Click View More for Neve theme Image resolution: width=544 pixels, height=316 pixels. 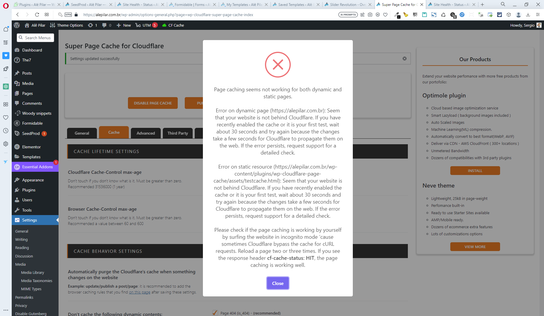(x=475, y=247)
